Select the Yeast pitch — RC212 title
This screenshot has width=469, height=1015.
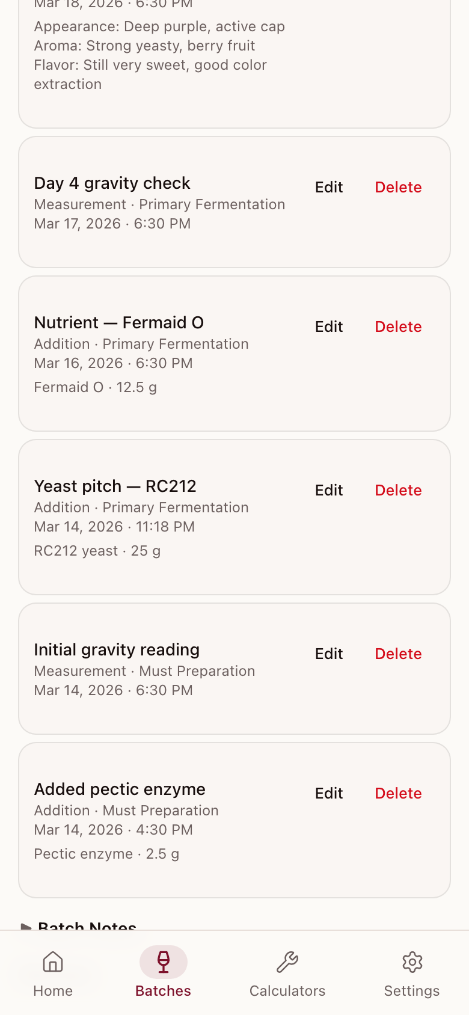pos(115,486)
